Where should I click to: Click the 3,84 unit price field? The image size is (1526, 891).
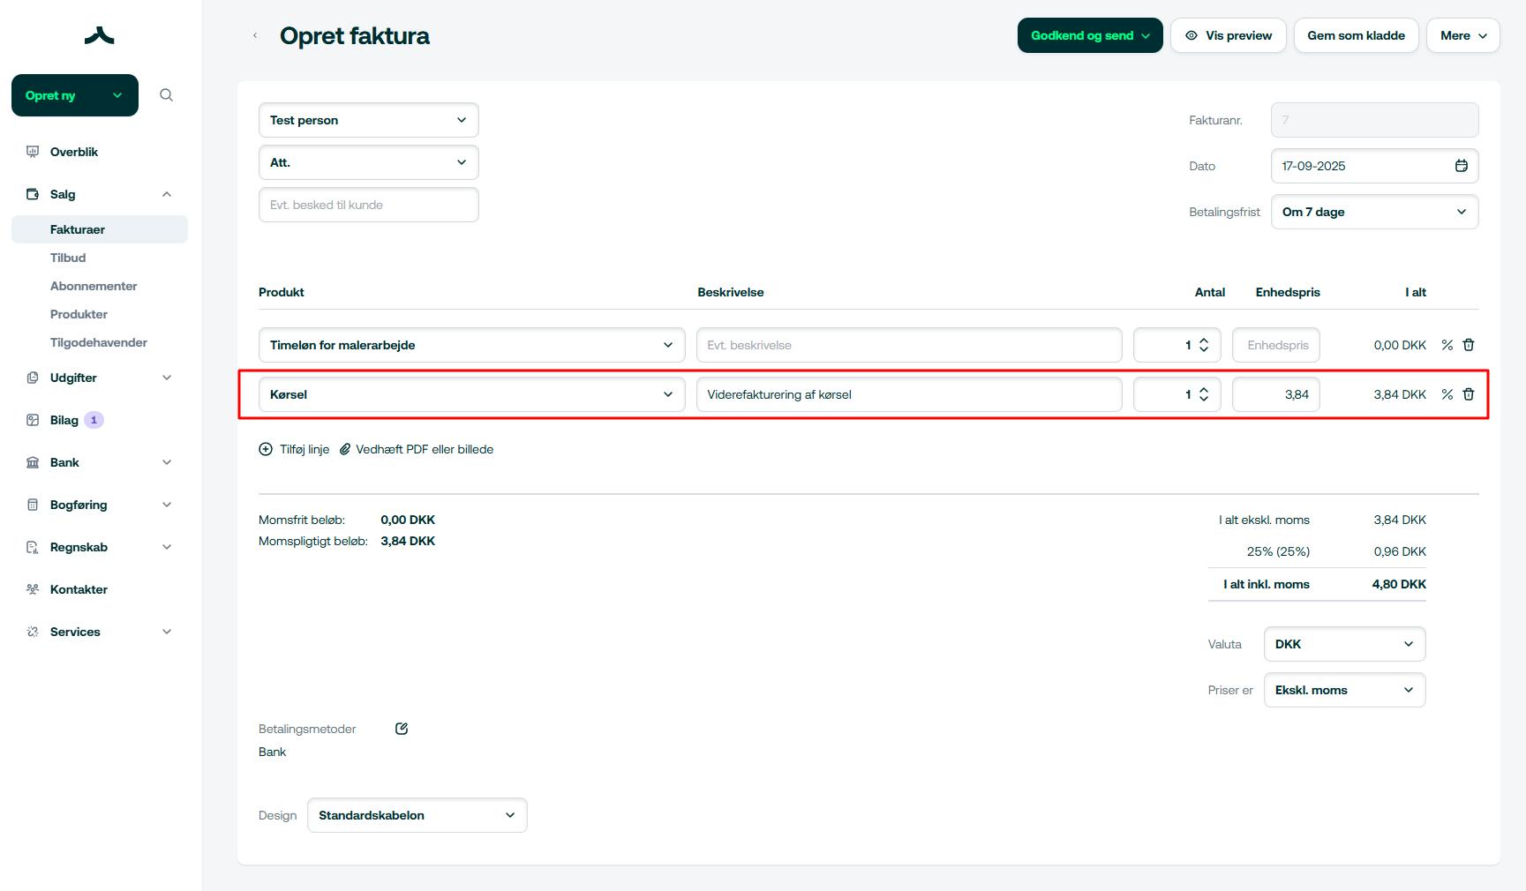[x=1276, y=394]
